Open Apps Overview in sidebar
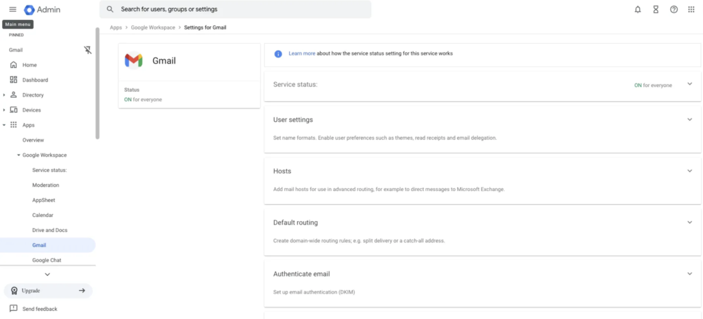703x319 pixels. (33, 140)
